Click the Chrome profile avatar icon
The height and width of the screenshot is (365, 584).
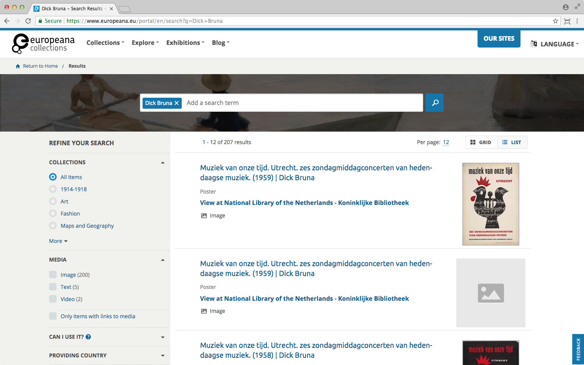coord(566,7)
